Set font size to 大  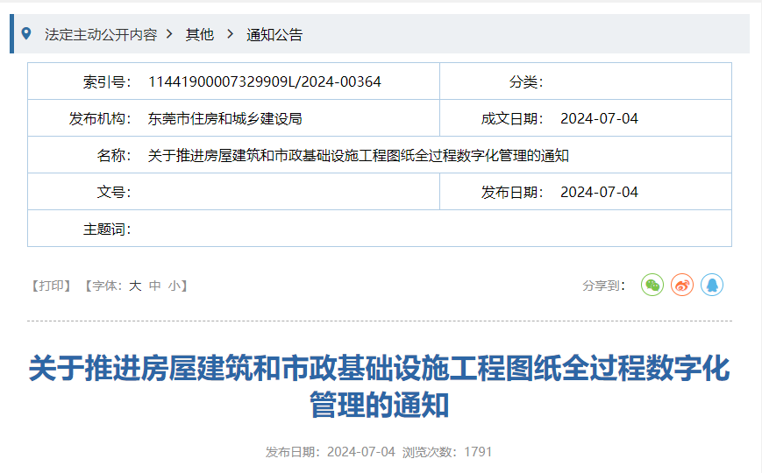tap(135, 286)
